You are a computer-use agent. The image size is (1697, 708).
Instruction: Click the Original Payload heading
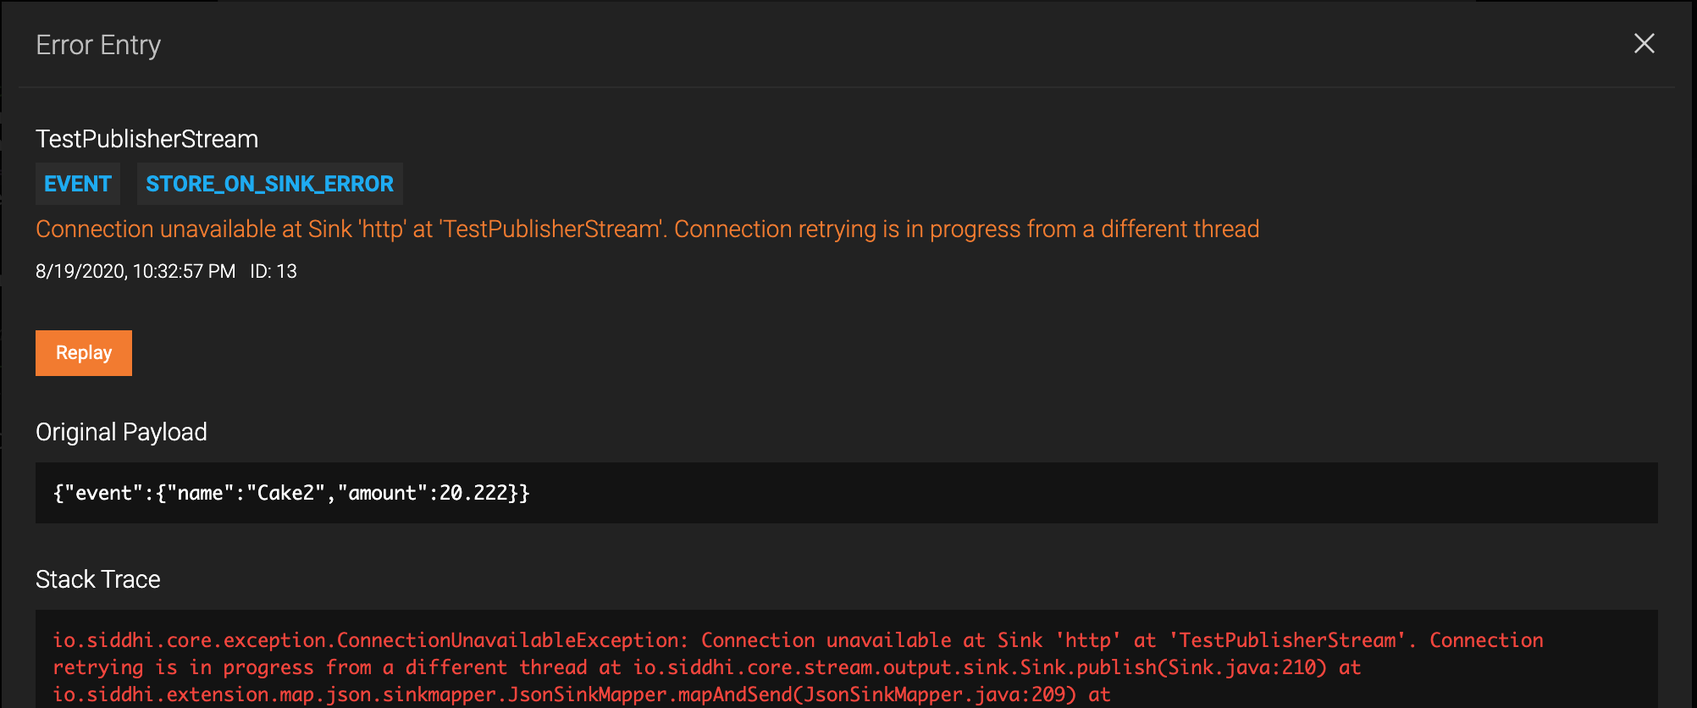[121, 432]
